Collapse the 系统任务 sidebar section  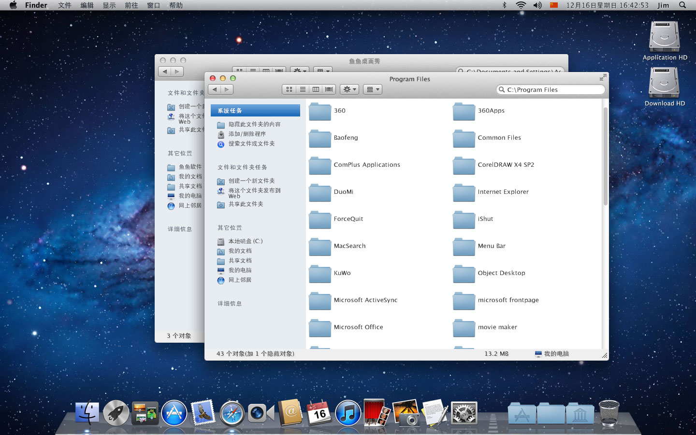pos(255,111)
